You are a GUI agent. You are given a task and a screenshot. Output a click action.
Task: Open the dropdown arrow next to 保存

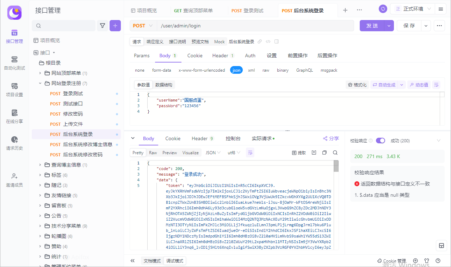(426, 26)
